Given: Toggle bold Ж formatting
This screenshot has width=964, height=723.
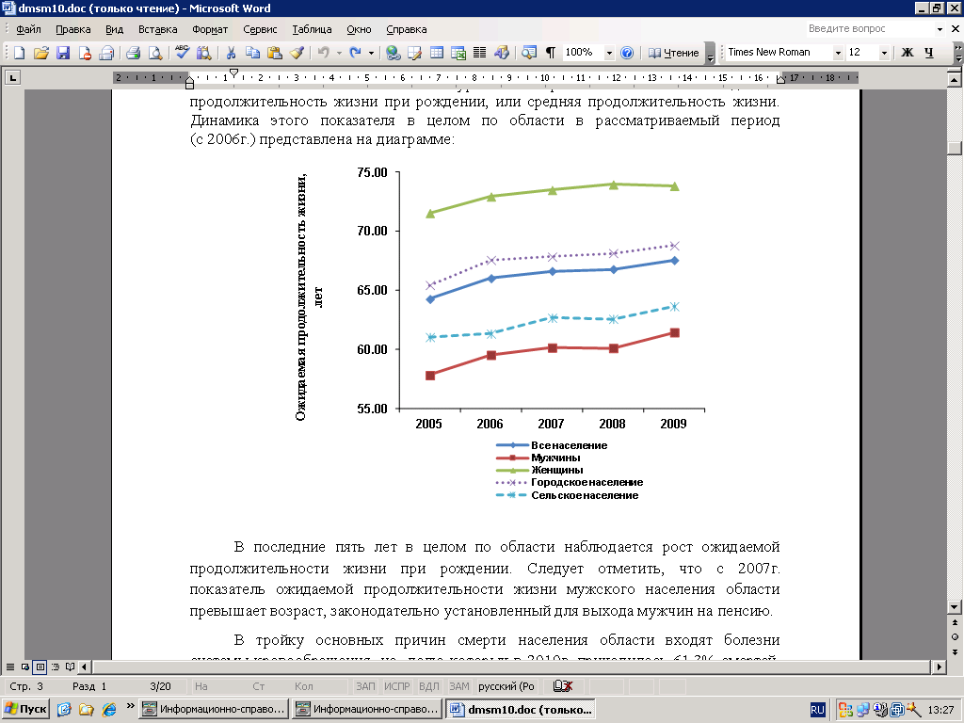Looking at the screenshot, I should point(907,53).
